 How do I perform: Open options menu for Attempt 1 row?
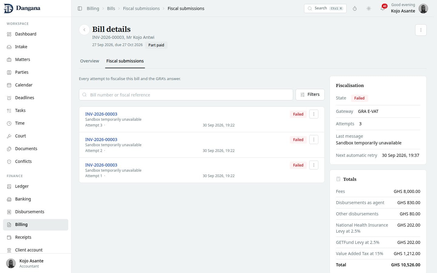click(x=314, y=165)
